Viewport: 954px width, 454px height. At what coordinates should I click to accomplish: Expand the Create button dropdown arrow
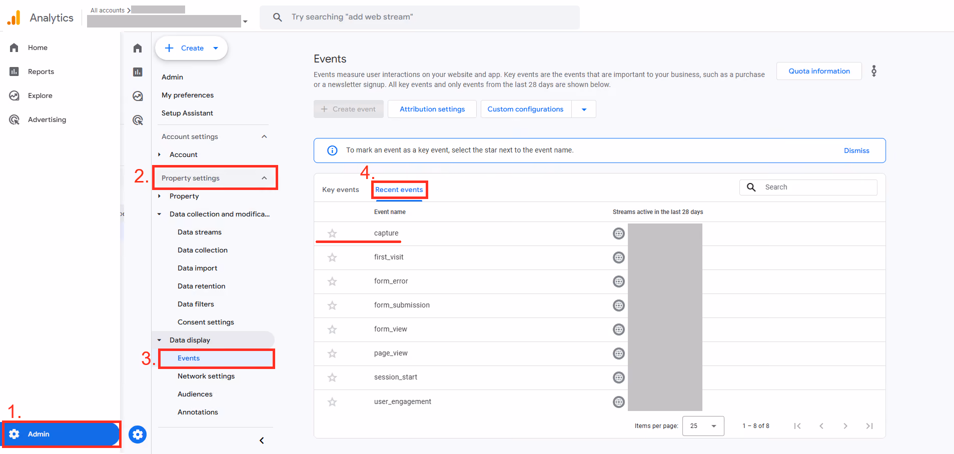click(216, 48)
